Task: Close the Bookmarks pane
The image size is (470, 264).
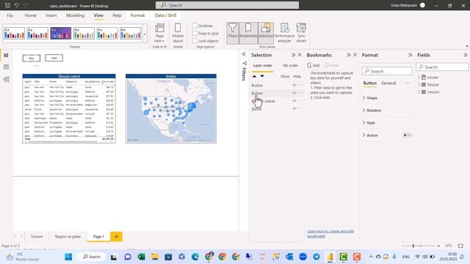Action: pos(355,55)
